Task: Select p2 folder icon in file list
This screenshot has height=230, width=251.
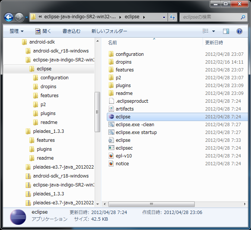Action: (x=111, y=78)
